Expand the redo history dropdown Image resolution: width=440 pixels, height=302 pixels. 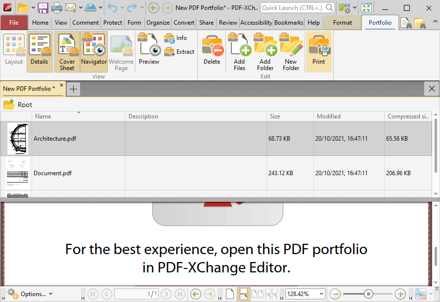[142, 8]
